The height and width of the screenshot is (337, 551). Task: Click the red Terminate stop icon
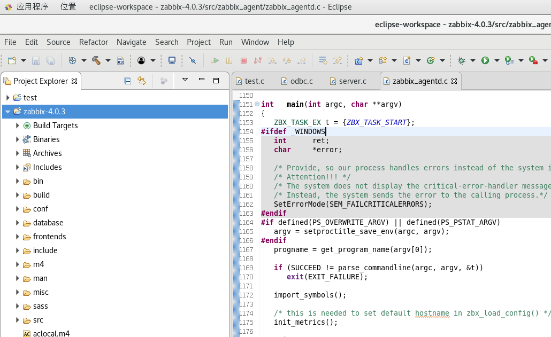click(243, 60)
